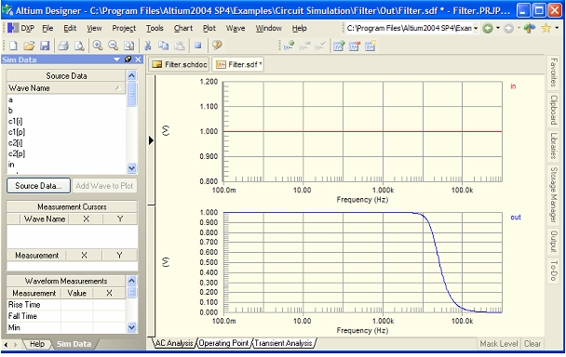Open the Sim Data panel dropdown arrow
Screen dimensions: 566x357
coord(116,59)
